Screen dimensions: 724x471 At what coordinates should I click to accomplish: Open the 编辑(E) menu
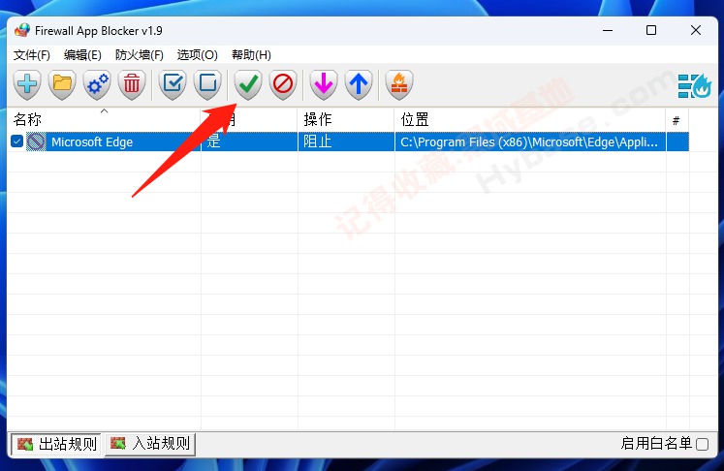coord(82,55)
